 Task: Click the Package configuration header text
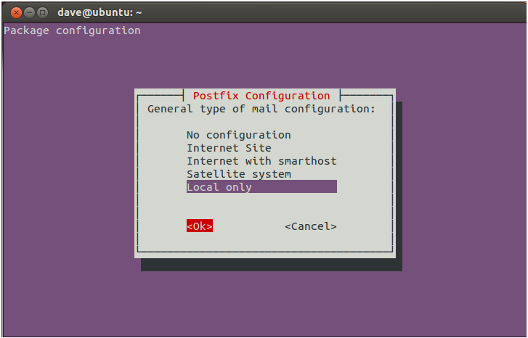tap(72, 30)
